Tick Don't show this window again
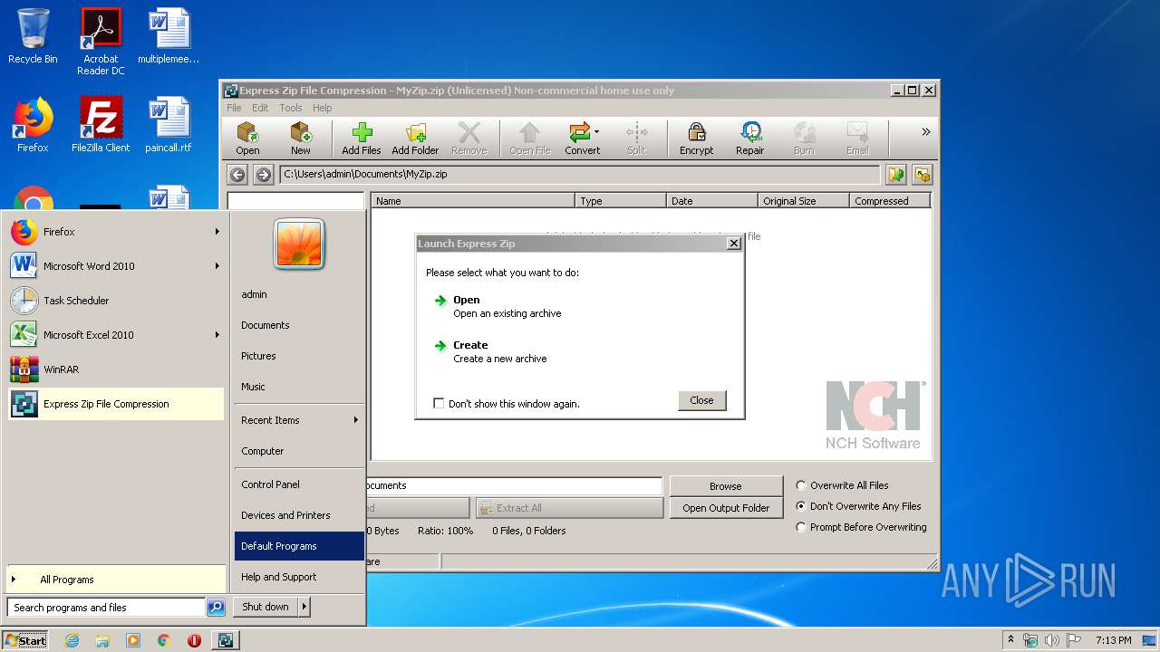Image resolution: width=1160 pixels, height=652 pixels. tap(439, 404)
